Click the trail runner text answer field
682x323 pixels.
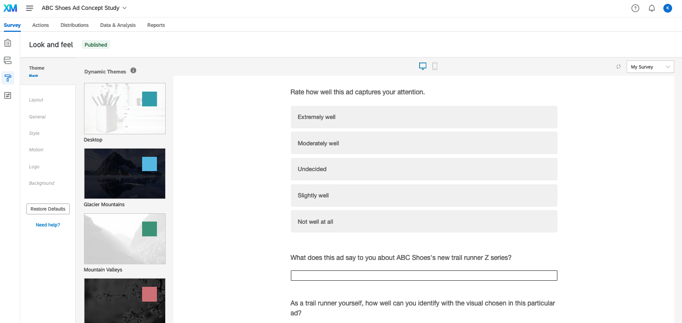click(424, 275)
